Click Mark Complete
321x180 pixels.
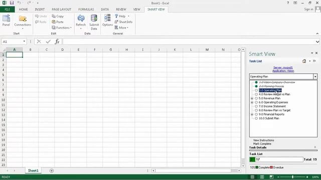pyautogui.click(x=262, y=144)
